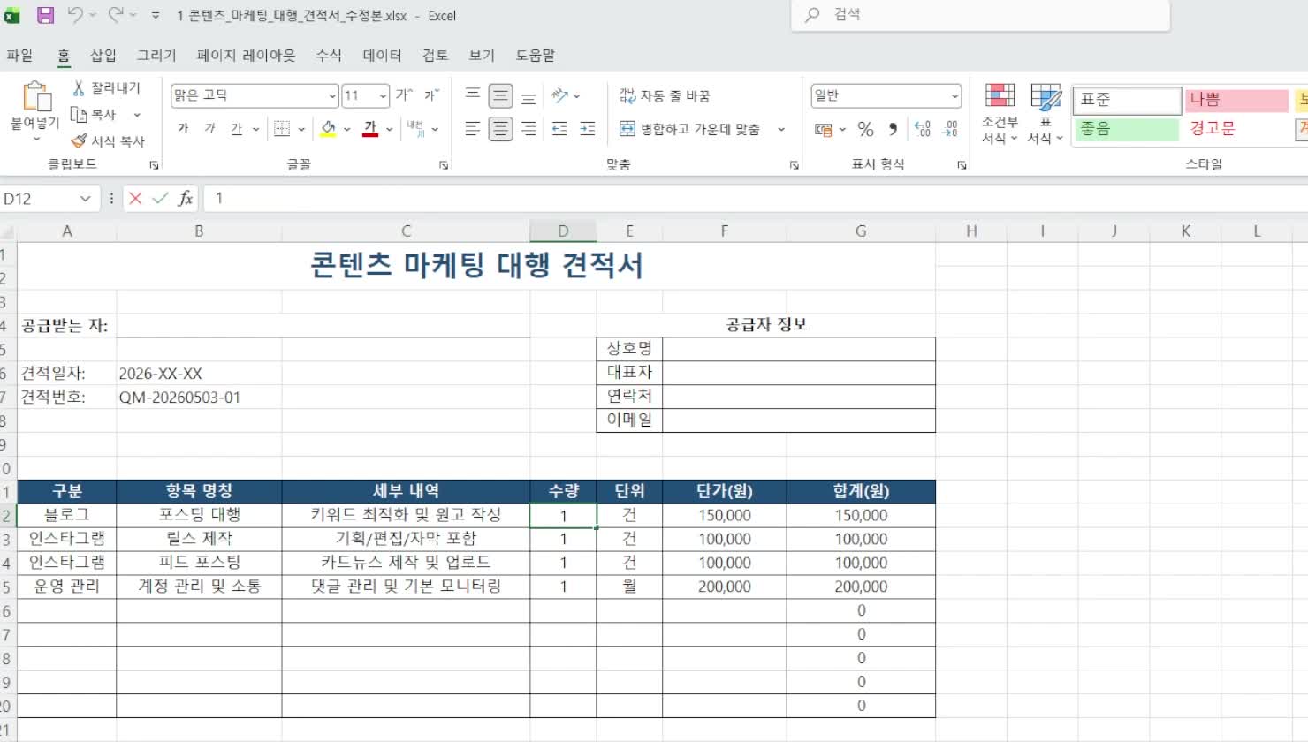Switch to the 데이터 ribbon tab

coord(383,55)
